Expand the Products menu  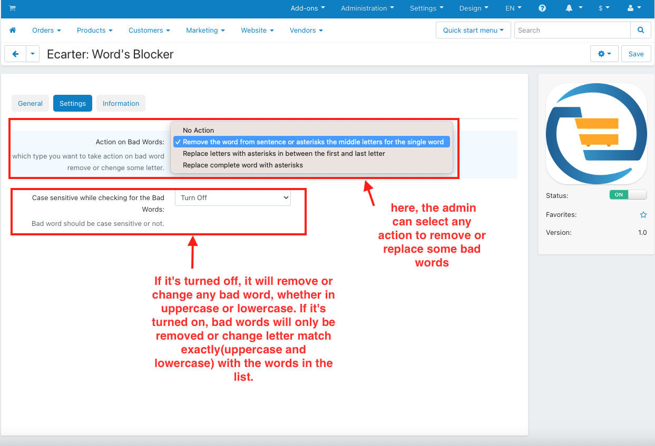click(95, 30)
